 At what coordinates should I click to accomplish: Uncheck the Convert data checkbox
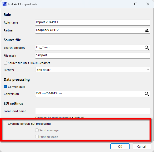pos(6,87)
